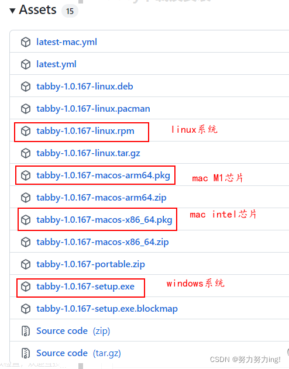Collapse the Assets section triangle
The height and width of the screenshot is (369, 289).
click(x=12, y=11)
